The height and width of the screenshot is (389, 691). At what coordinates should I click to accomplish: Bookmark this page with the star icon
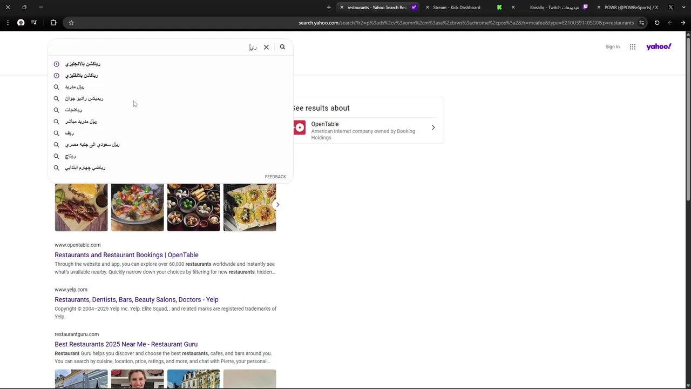tap(71, 23)
